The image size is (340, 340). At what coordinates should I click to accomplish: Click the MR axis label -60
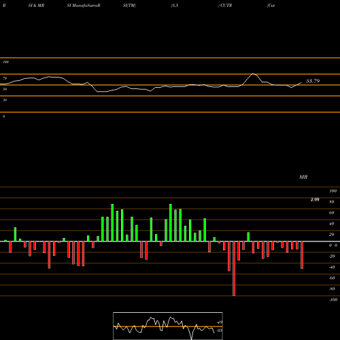[x=332, y=278]
